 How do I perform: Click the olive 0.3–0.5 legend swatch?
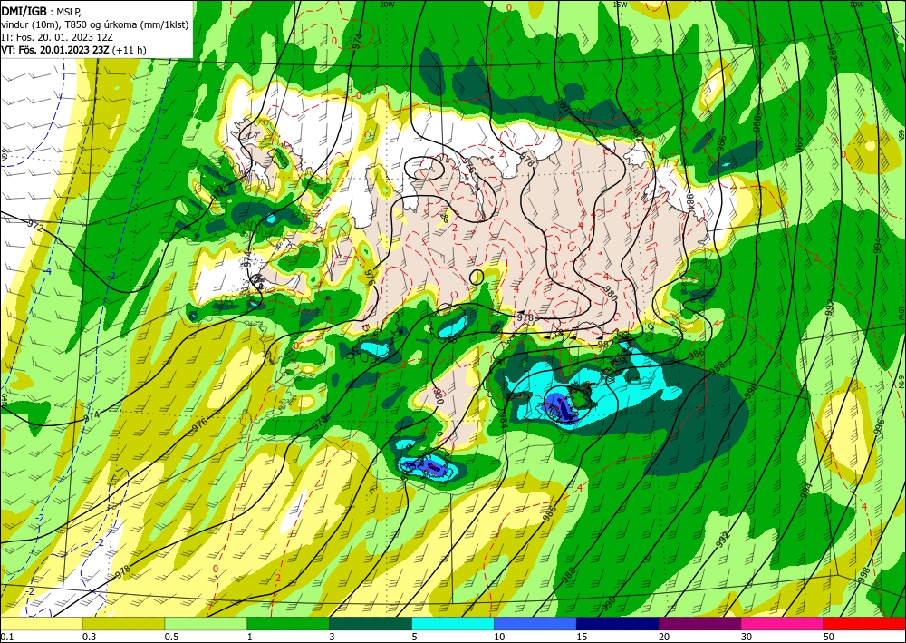coord(123,623)
